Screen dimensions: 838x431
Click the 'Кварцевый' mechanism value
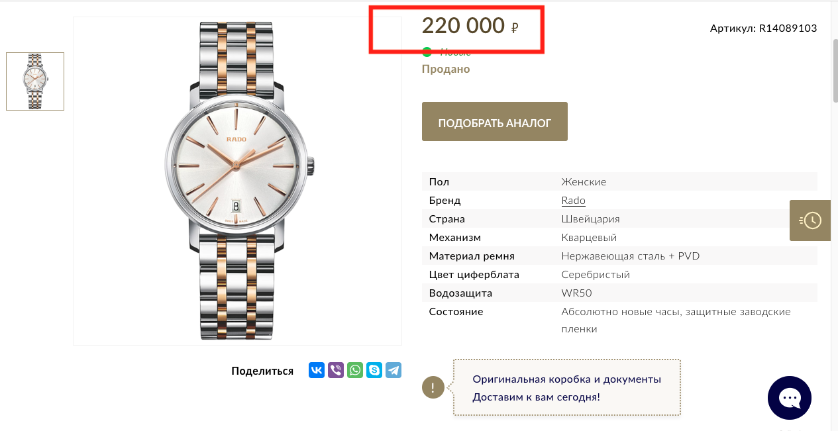589,238
